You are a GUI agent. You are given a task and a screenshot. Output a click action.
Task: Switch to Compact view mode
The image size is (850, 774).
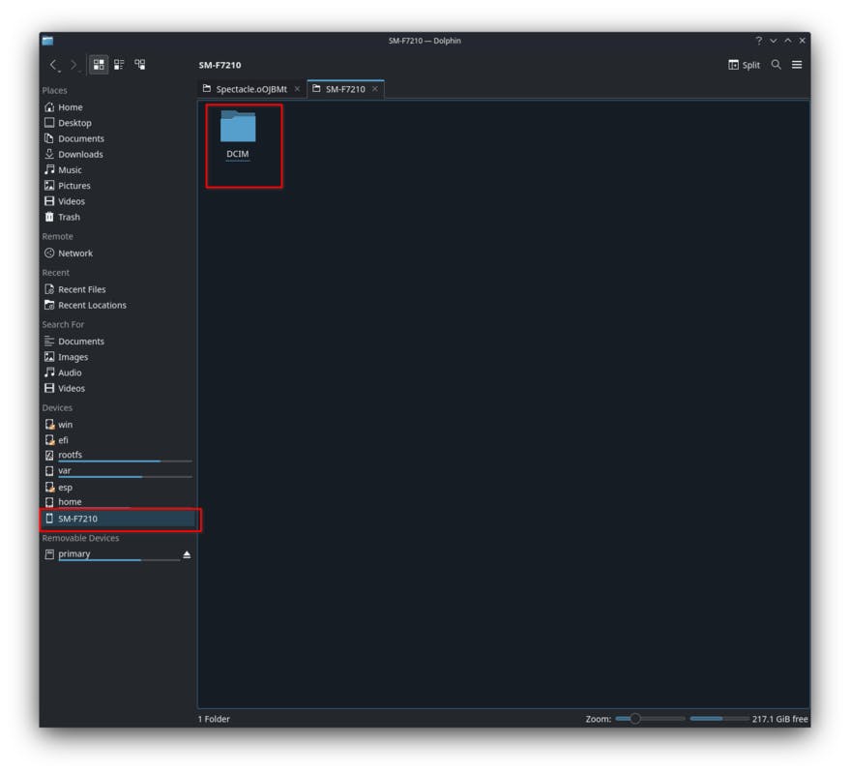[119, 65]
